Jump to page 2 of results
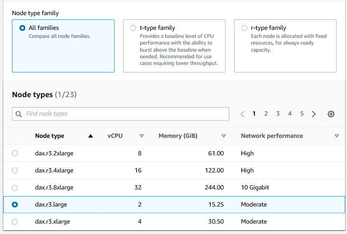Image resolution: width=347 pixels, height=234 pixels. point(266,114)
